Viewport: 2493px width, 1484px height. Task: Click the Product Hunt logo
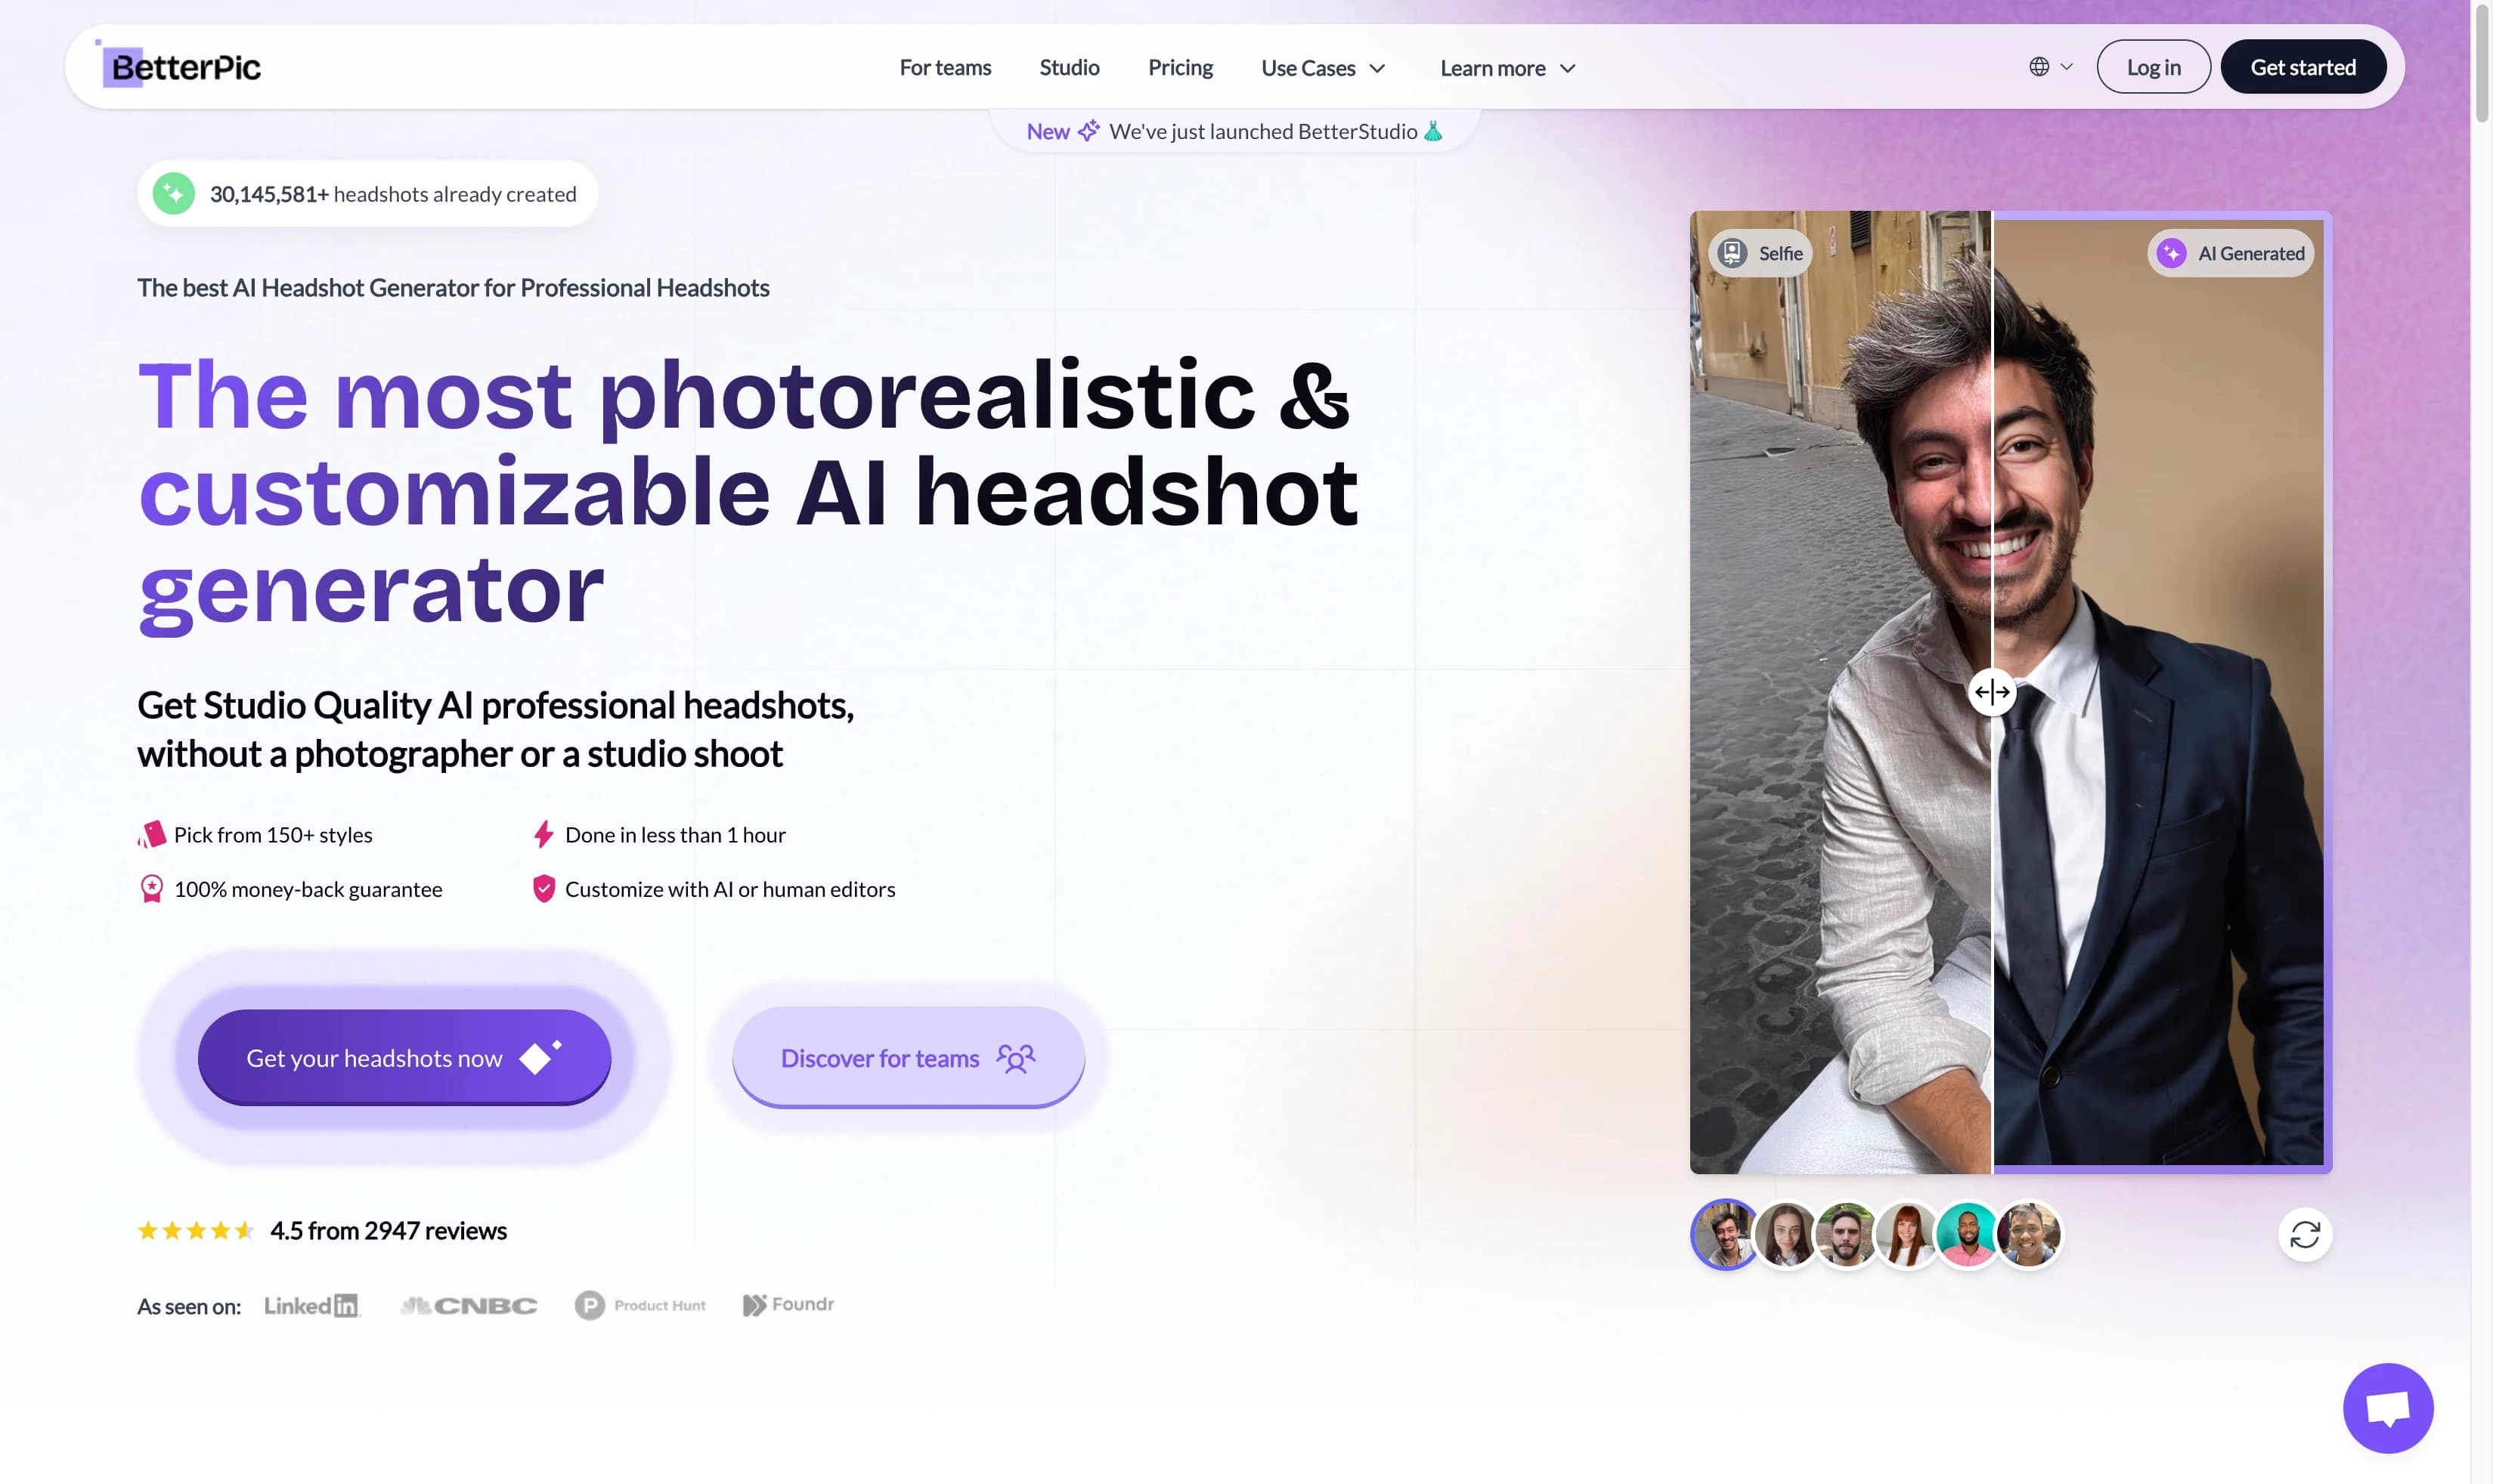click(x=640, y=1304)
